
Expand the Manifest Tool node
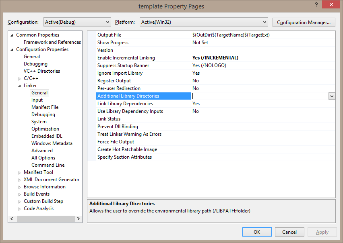(19, 172)
